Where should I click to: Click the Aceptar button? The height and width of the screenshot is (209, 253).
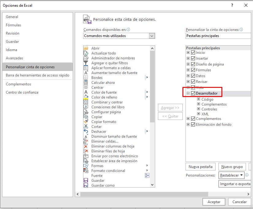coord(214,202)
